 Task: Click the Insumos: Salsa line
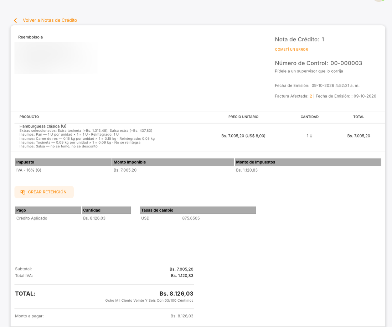[x=58, y=146]
